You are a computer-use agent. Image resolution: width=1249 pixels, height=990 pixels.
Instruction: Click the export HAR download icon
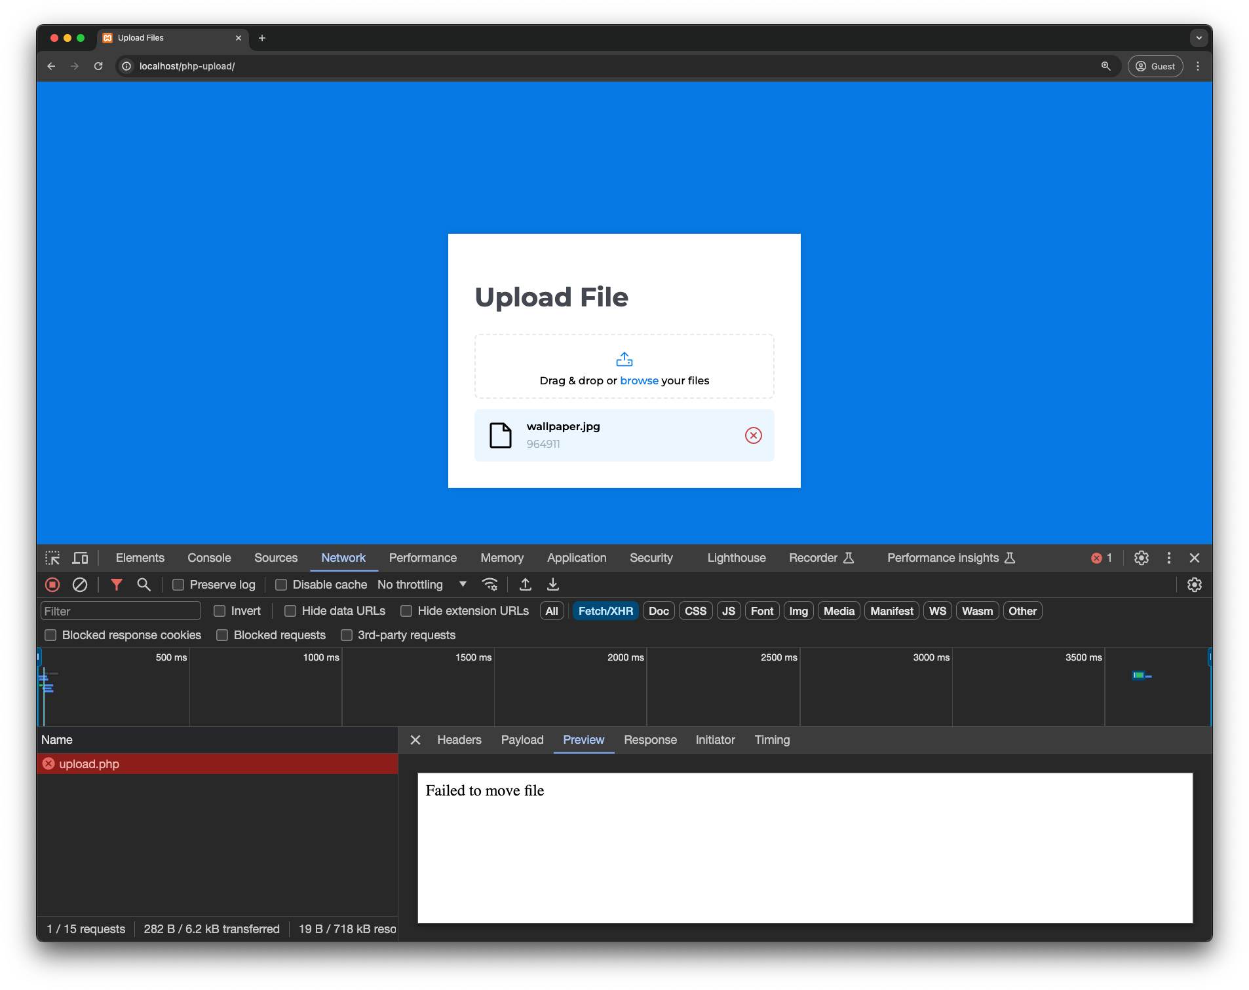pos(553,585)
